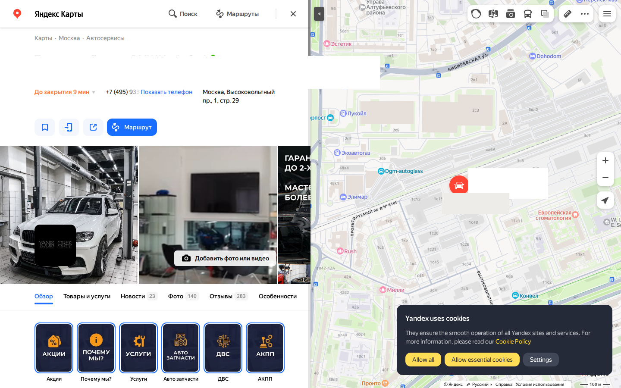Go to Москва breadcrumb
This screenshot has width=621, height=388.
point(69,38)
